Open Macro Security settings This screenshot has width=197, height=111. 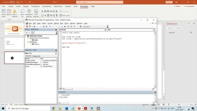(14, 13)
